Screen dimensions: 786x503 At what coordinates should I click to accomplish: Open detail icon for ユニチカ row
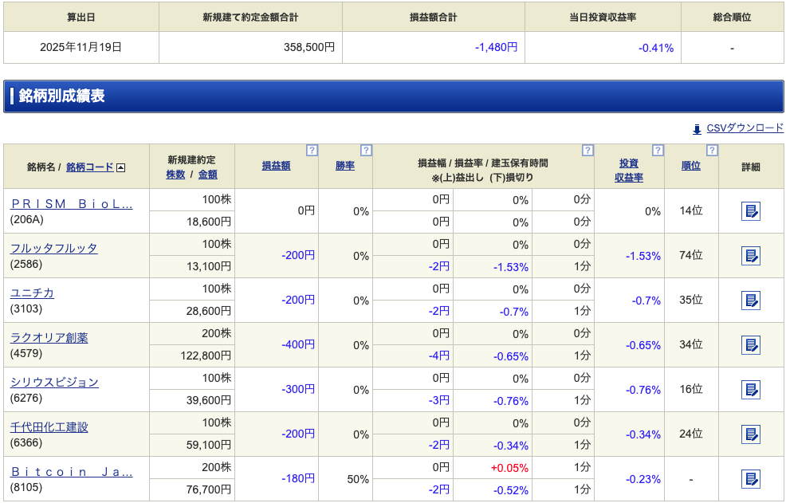coord(750,301)
